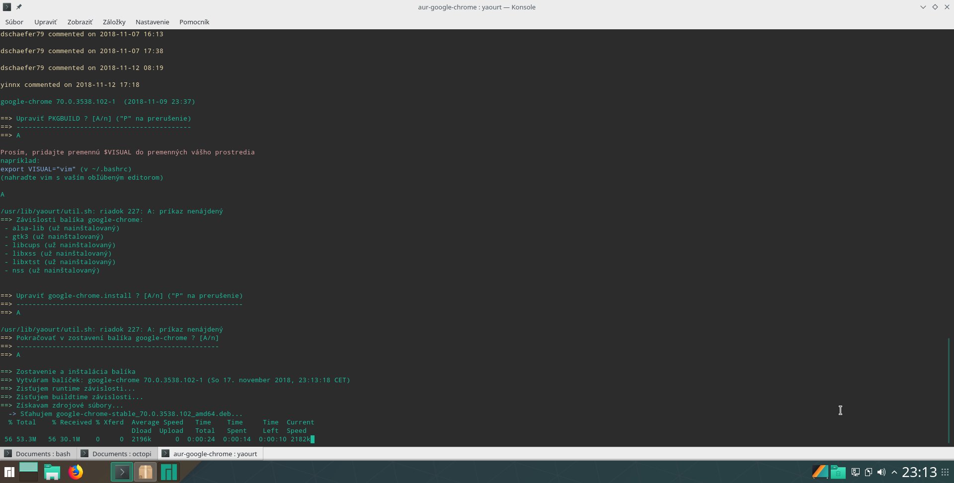
Task: Open the trash folder tray icon
Action: point(838,472)
